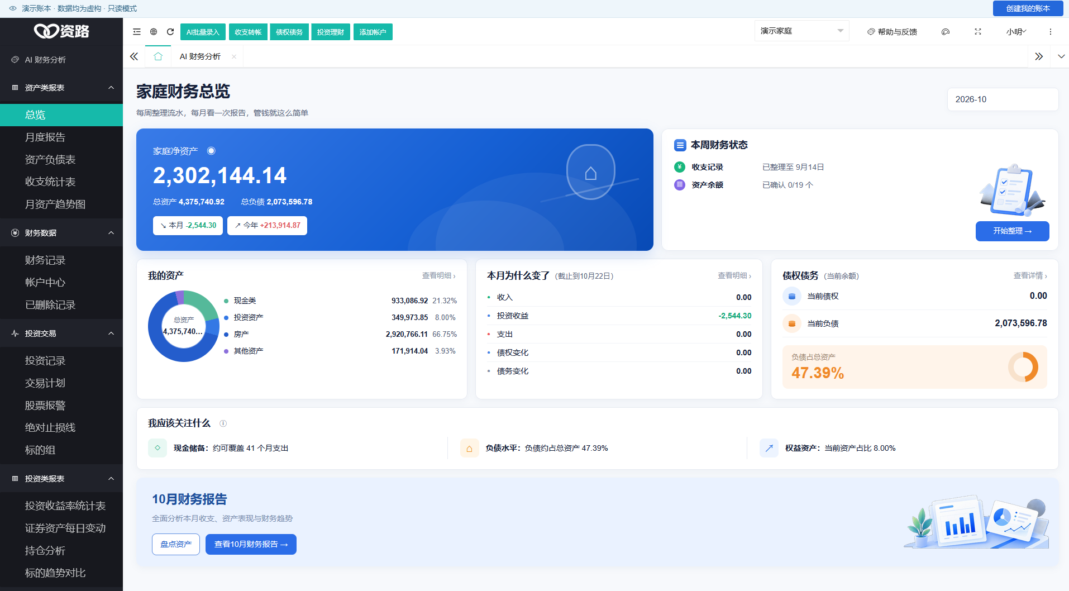
Task: Click the 现金储备 diamond icon
Action: click(x=158, y=448)
